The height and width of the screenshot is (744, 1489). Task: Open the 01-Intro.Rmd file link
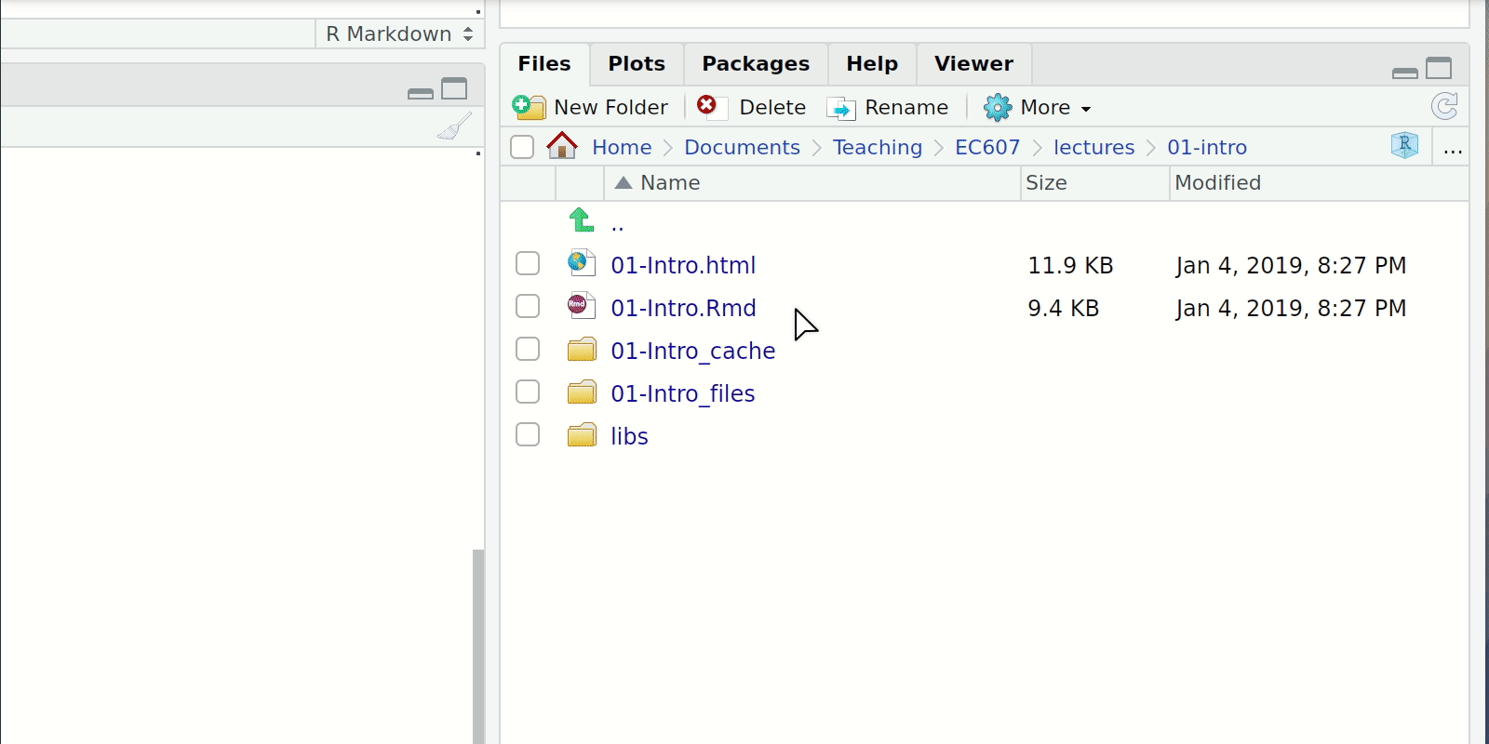coord(683,308)
